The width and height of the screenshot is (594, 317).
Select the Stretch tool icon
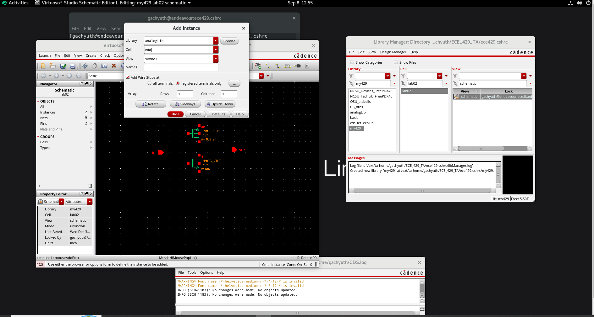coord(104,66)
